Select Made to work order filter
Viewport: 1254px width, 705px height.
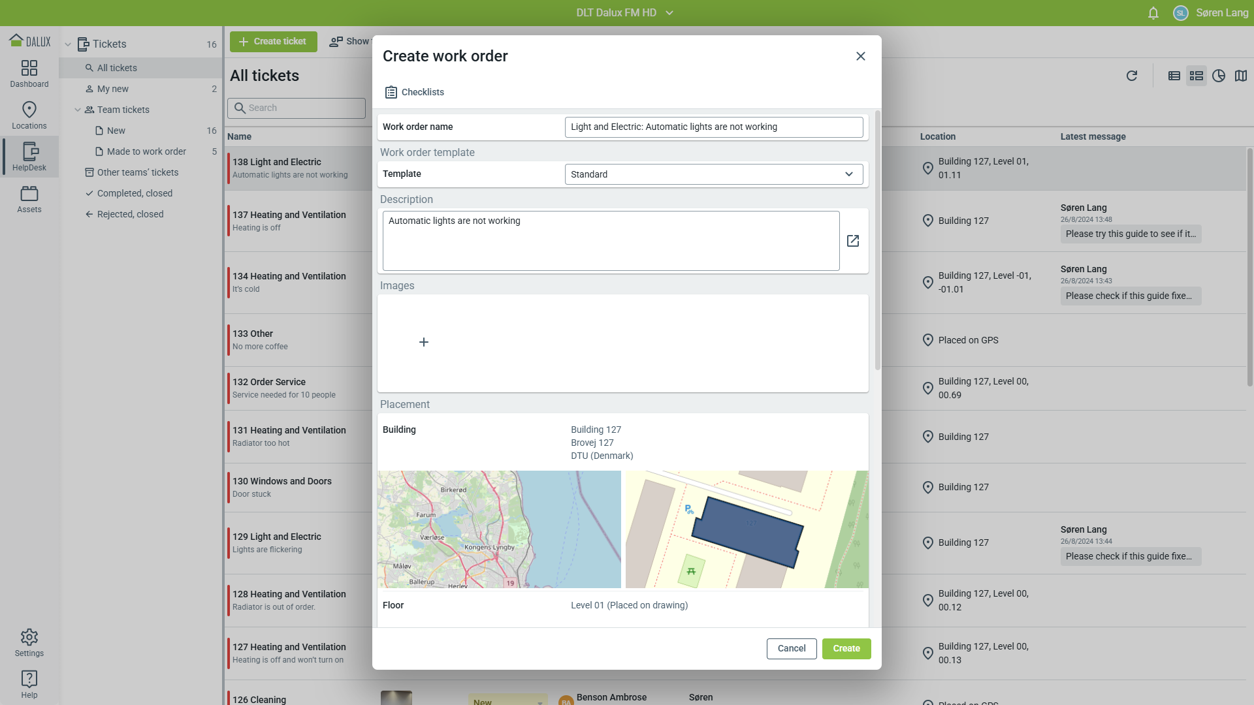146,151
